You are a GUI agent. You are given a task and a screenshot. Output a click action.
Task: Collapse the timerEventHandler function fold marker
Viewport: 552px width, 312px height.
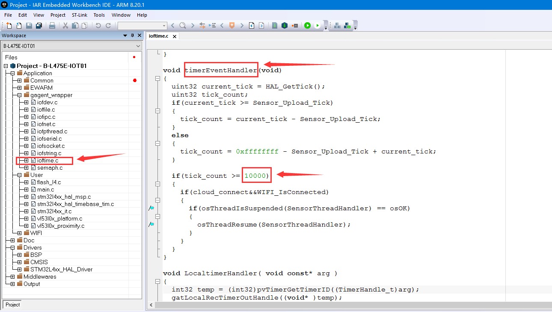[x=157, y=79]
